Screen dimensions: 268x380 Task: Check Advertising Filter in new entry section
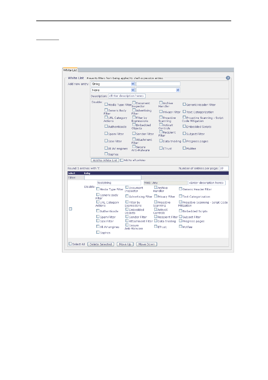(x=134, y=110)
